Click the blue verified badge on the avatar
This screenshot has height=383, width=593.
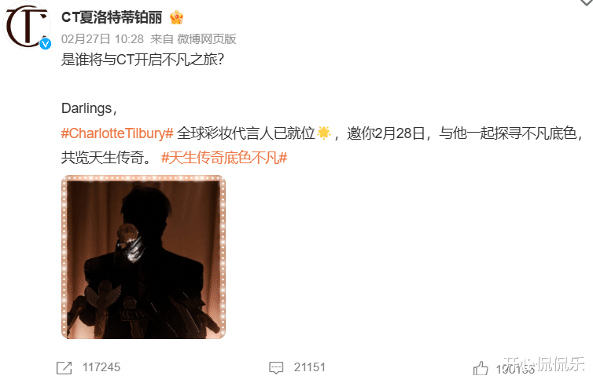pos(46,44)
